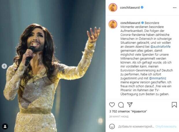This screenshot has width=179, height=132.
Task: Open the conchitawurst username in the header
Action: coord(130,8)
